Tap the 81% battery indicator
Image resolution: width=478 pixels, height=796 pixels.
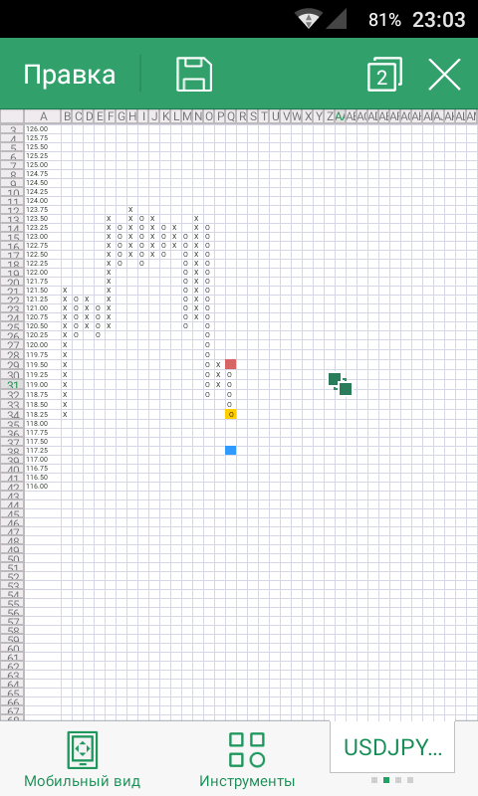click(384, 20)
